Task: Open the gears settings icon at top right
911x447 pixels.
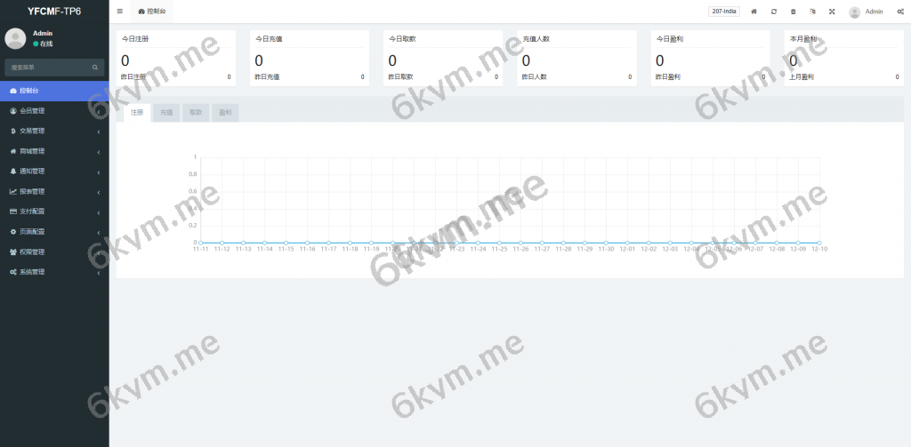Action: click(900, 12)
